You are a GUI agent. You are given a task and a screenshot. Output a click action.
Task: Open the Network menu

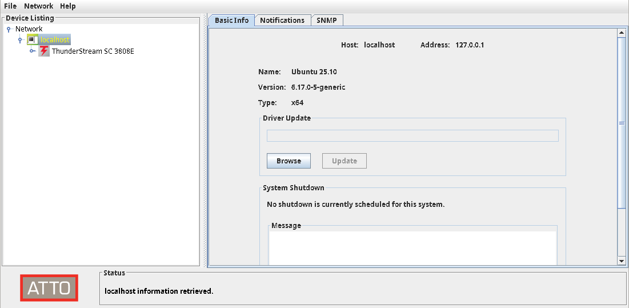coord(38,6)
